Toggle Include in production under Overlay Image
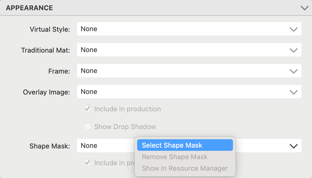The image size is (312, 178). click(x=87, y=109)
